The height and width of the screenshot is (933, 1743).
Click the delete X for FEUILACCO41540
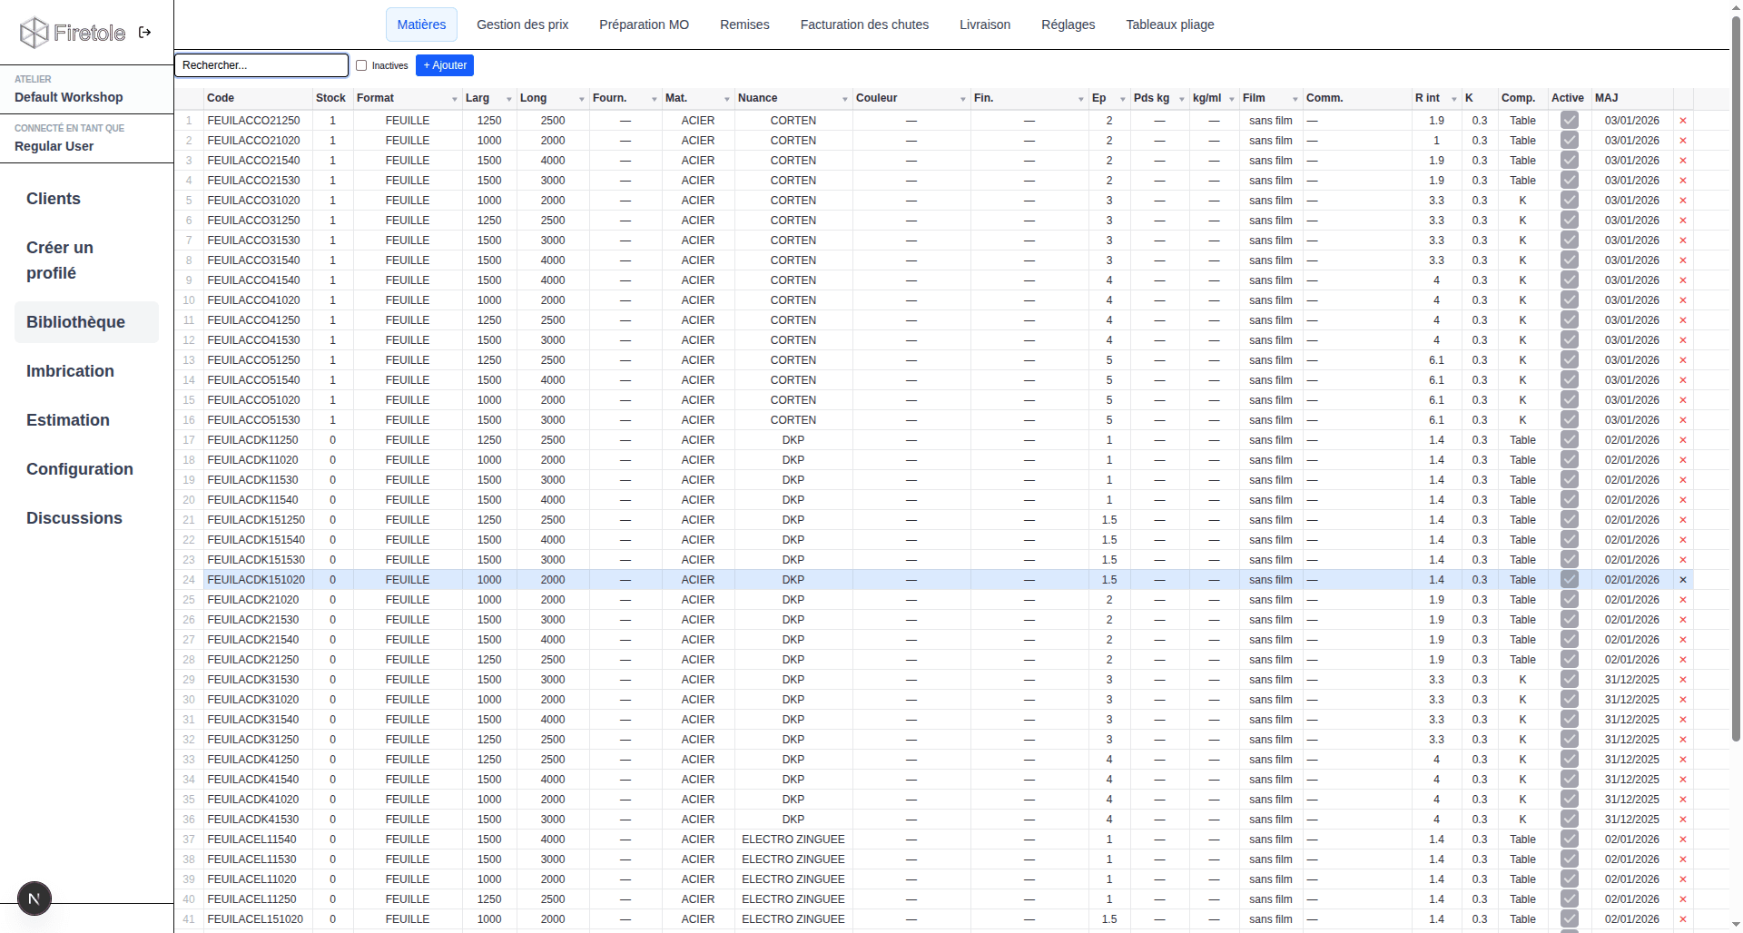click(x=1683, y=280)
